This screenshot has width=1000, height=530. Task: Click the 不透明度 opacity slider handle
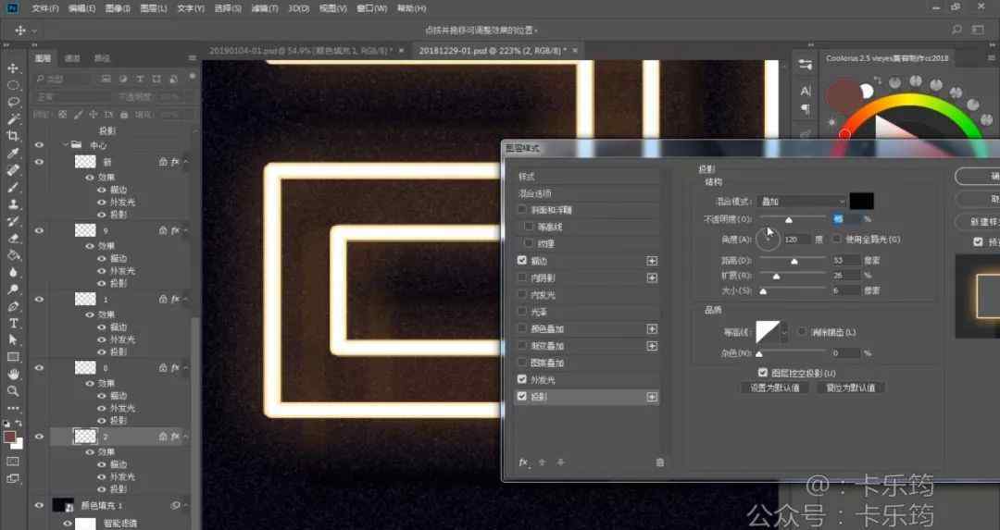tap(789, 220)
